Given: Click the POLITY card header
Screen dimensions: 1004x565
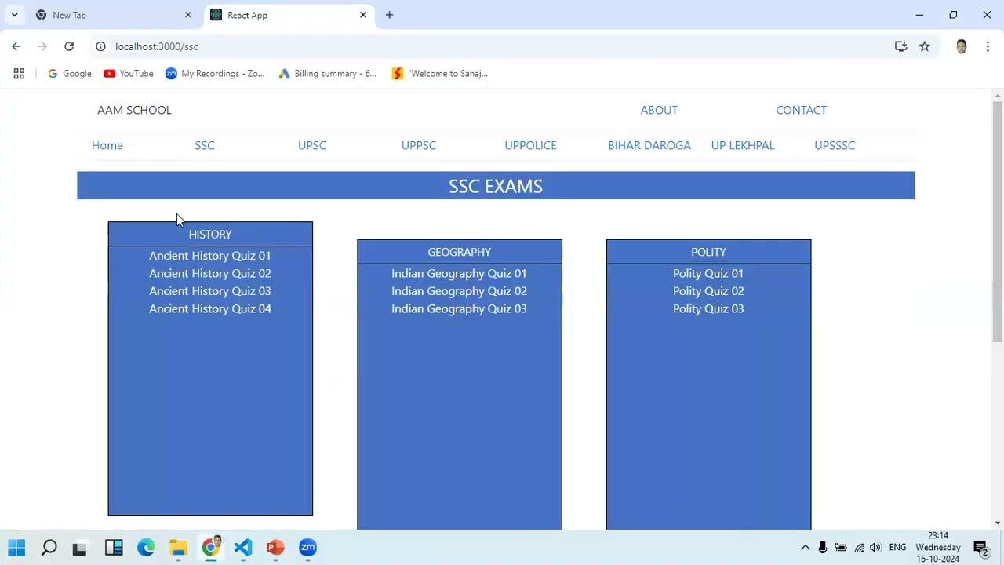Looking at the screenshot, I should 708,252.
